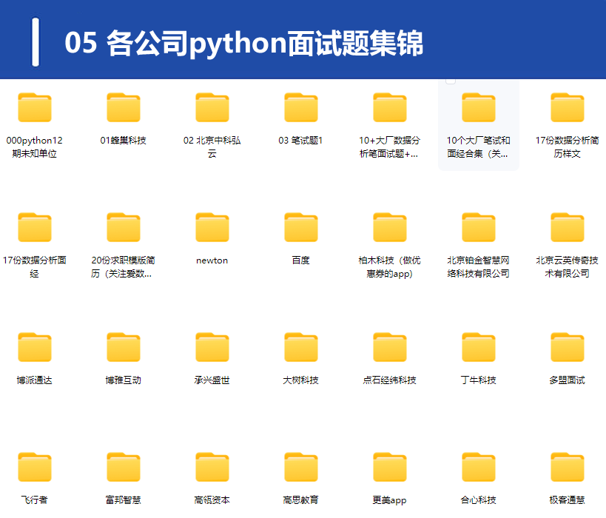
Task: Open the newton folder icon
Action: click(212, 227)
